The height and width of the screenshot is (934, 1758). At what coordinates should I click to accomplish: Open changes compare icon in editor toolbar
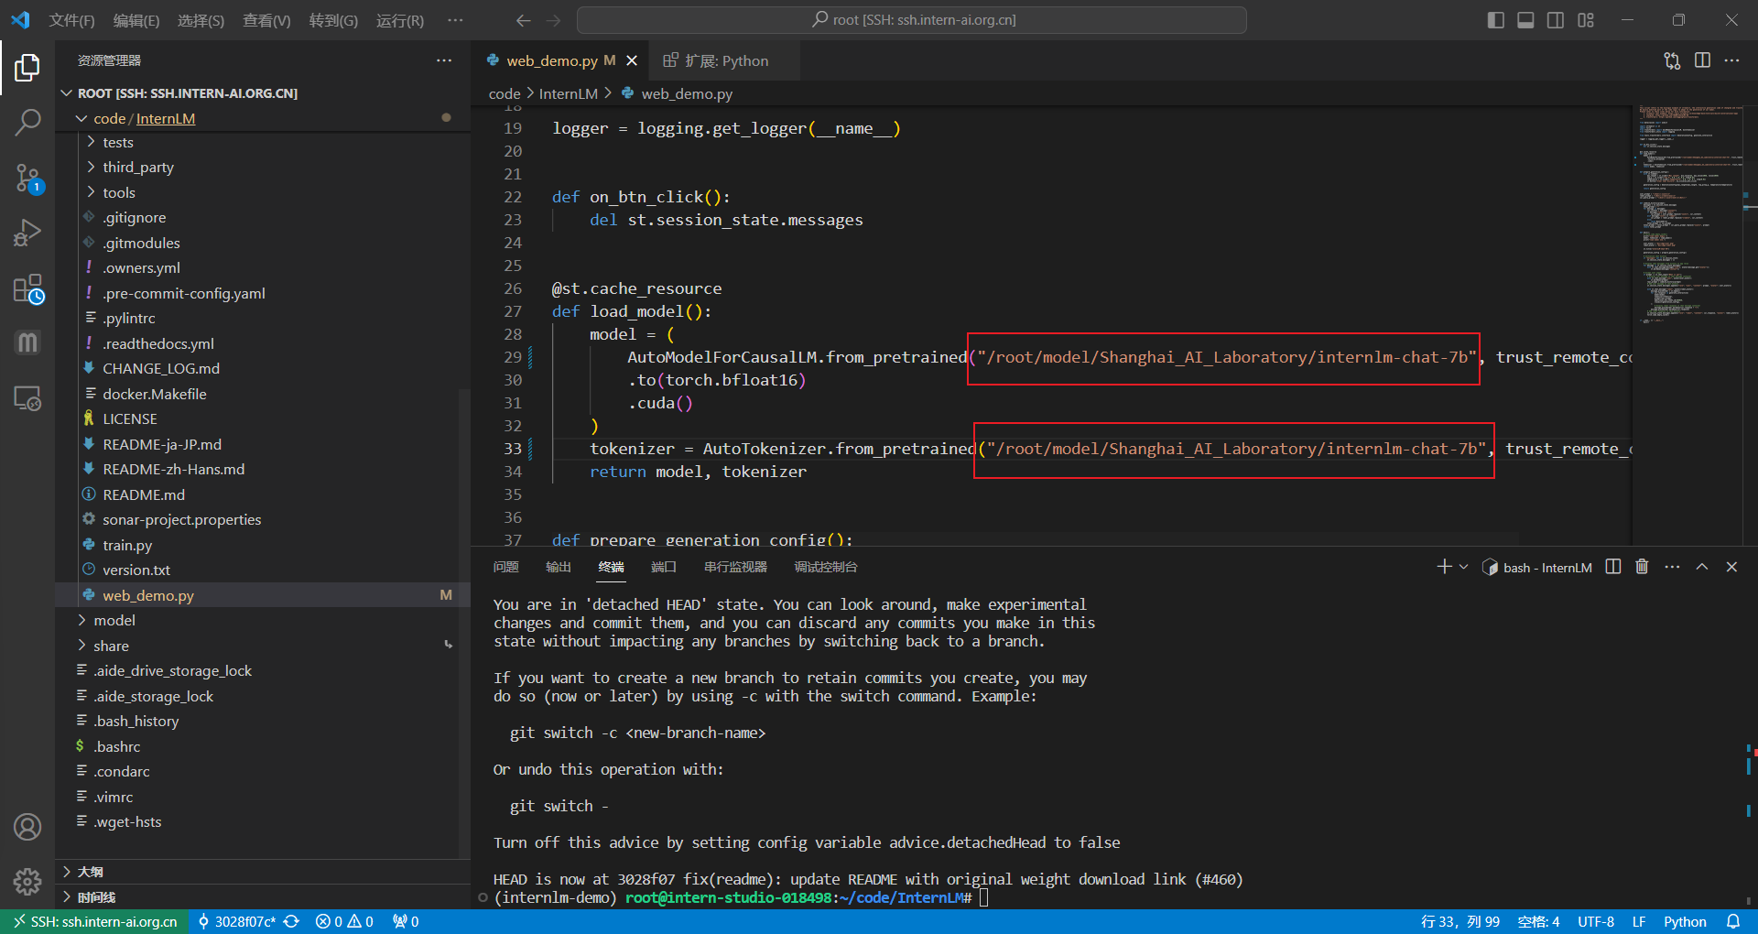tap(1672, 60)
